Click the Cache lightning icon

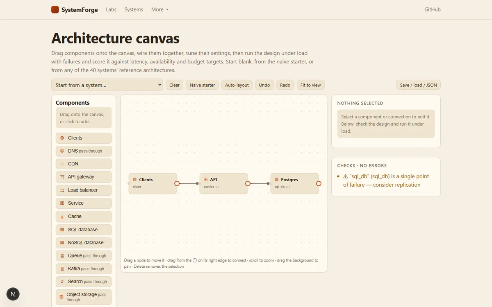(x=62, y=217)
